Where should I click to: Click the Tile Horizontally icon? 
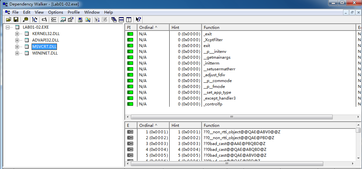[x=121, y=19]
